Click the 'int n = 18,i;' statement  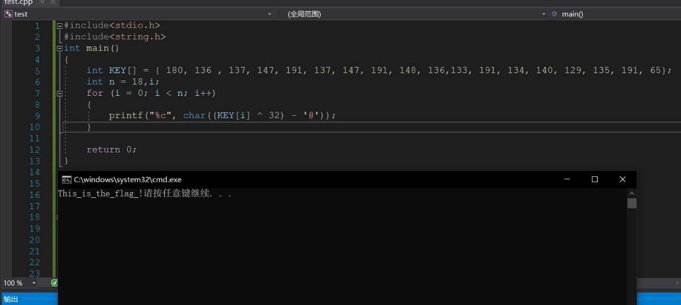click(x=123, y=82)
